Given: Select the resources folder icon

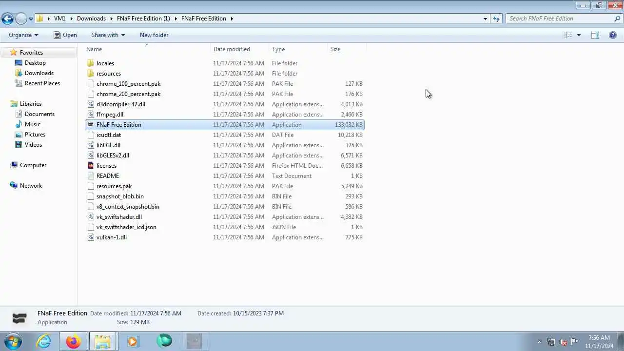Looking at the screenshot, I should coord(91,74).
